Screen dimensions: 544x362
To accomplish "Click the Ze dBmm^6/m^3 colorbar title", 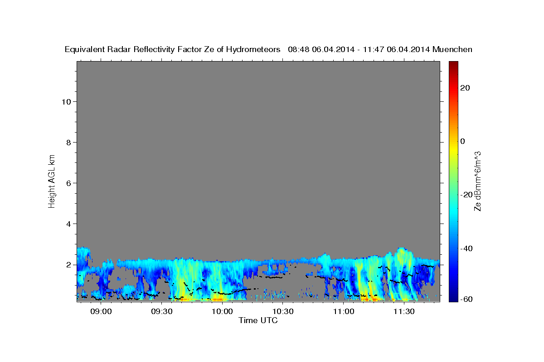I will click(x=477, y=181).
